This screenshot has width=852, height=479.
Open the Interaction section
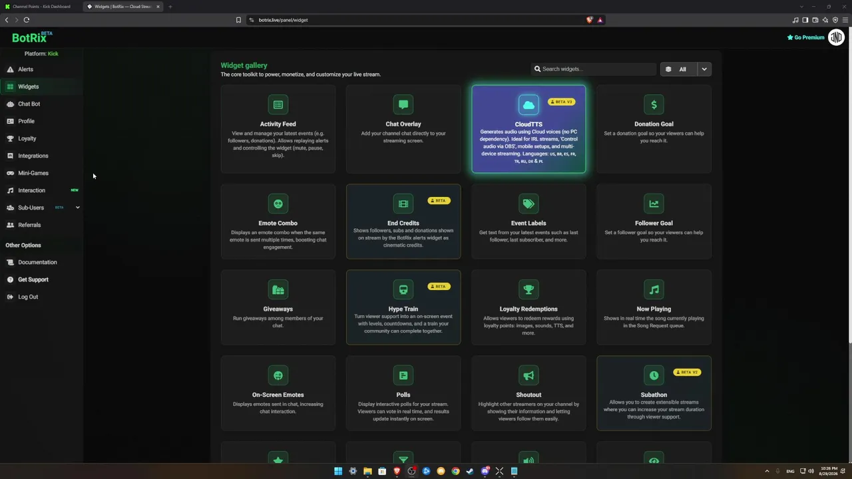(x=32, y=190)
